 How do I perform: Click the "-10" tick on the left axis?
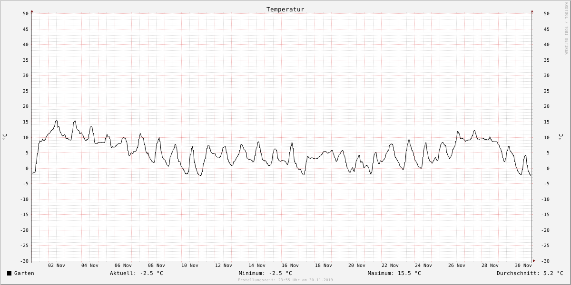(24, 199)
